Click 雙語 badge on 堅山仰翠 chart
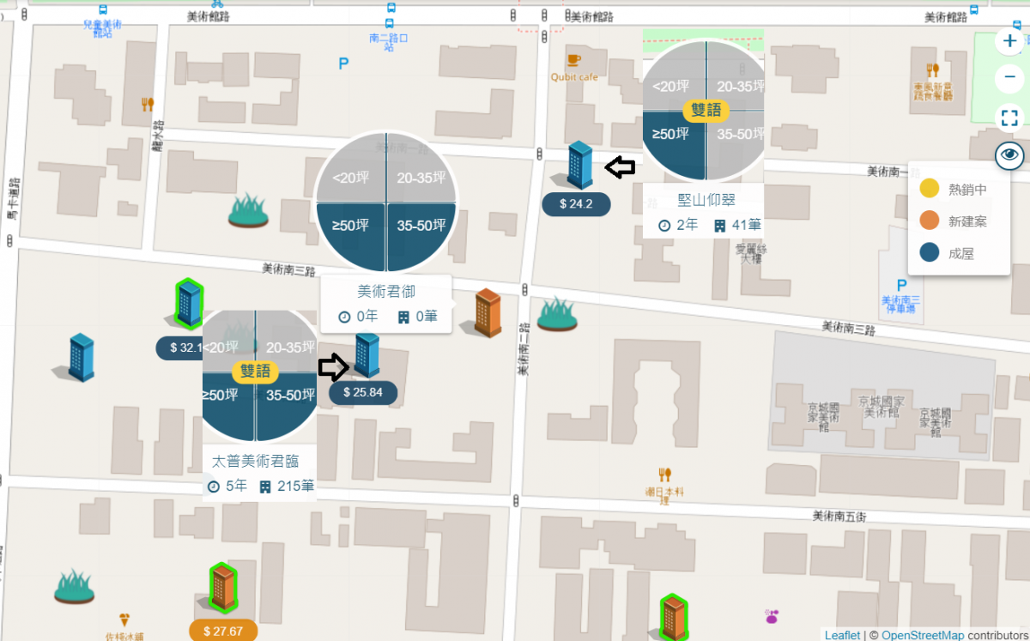 tap(706, 110)
